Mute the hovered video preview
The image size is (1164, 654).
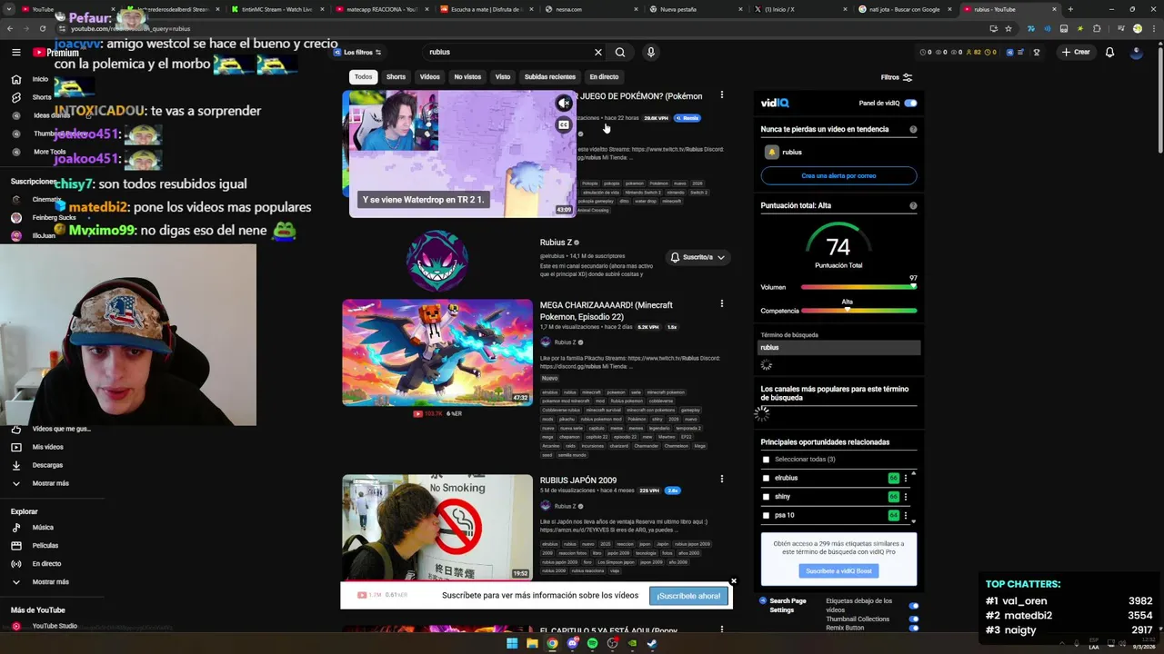coord(564,104)
